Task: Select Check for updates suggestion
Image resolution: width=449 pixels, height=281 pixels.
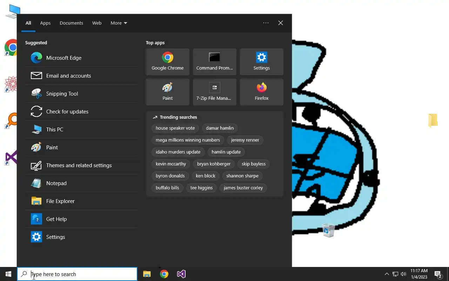Action: [x=81, y=112]
